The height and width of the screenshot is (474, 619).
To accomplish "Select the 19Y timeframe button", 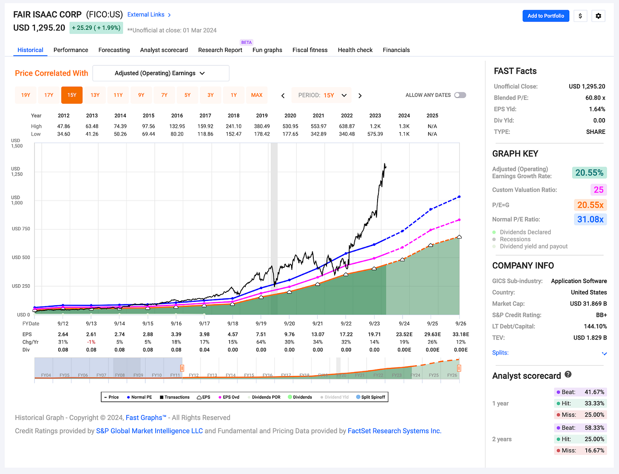I will click(x=26, y=95).
